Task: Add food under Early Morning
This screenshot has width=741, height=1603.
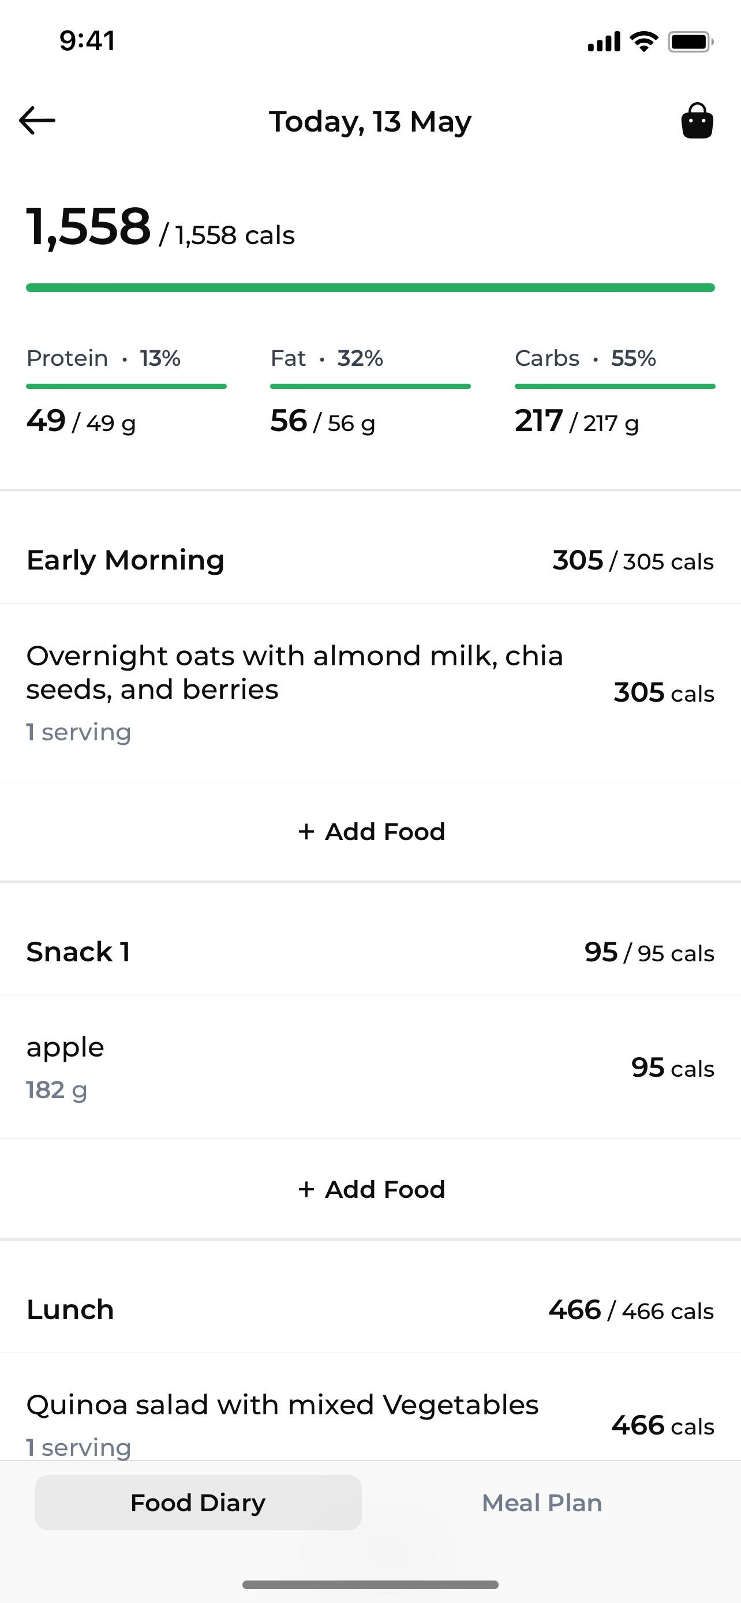Action: point(371,832)
